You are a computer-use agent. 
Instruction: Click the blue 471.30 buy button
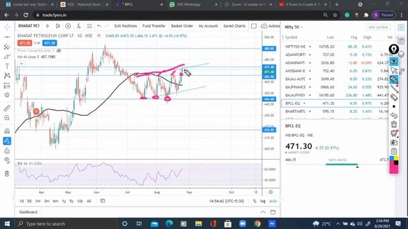[50, 43]
